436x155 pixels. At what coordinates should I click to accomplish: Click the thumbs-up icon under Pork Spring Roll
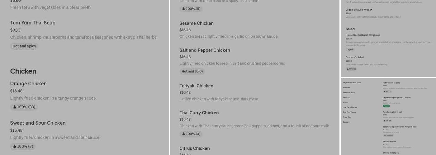[385, 121]
